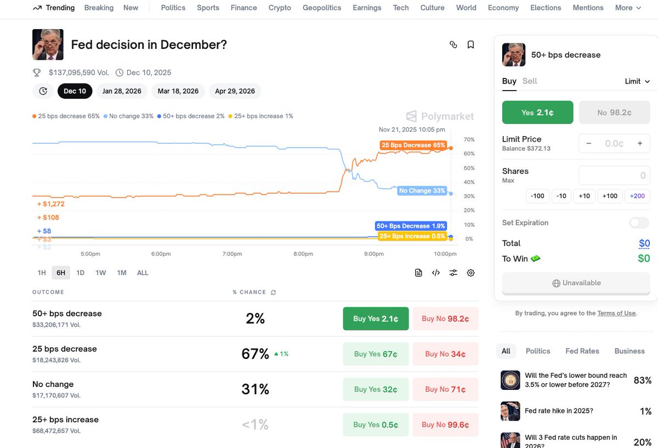Open the chart document icon
Screen dimensions: 658x448
pyautogui.click(x=418, y=273)
